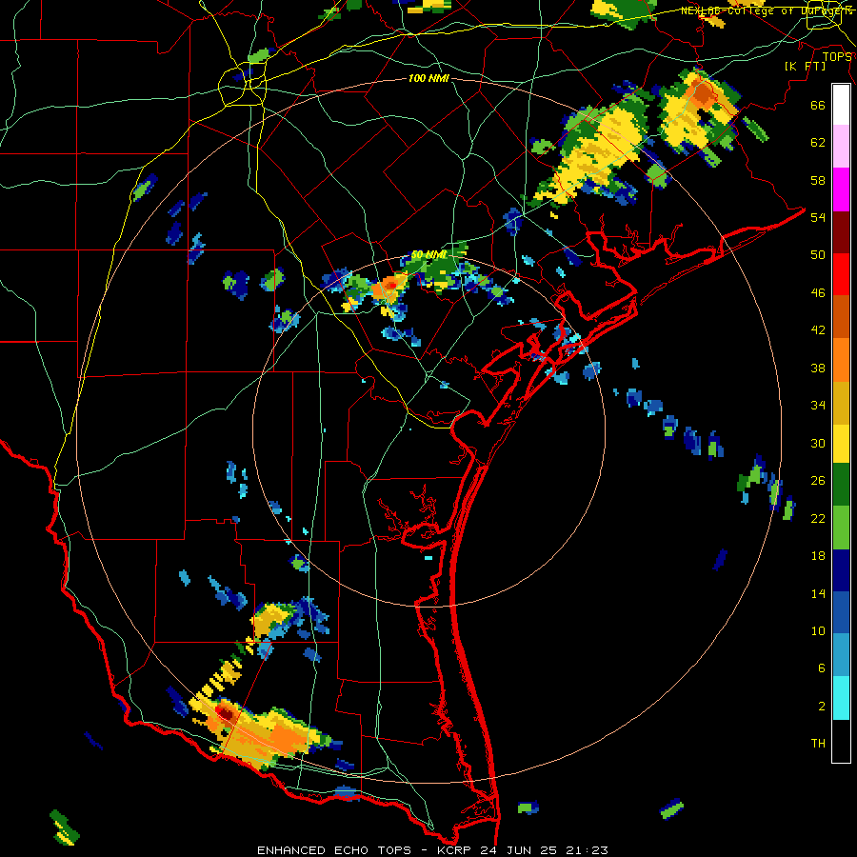Click the light pink legend color band

coord(841,146)
